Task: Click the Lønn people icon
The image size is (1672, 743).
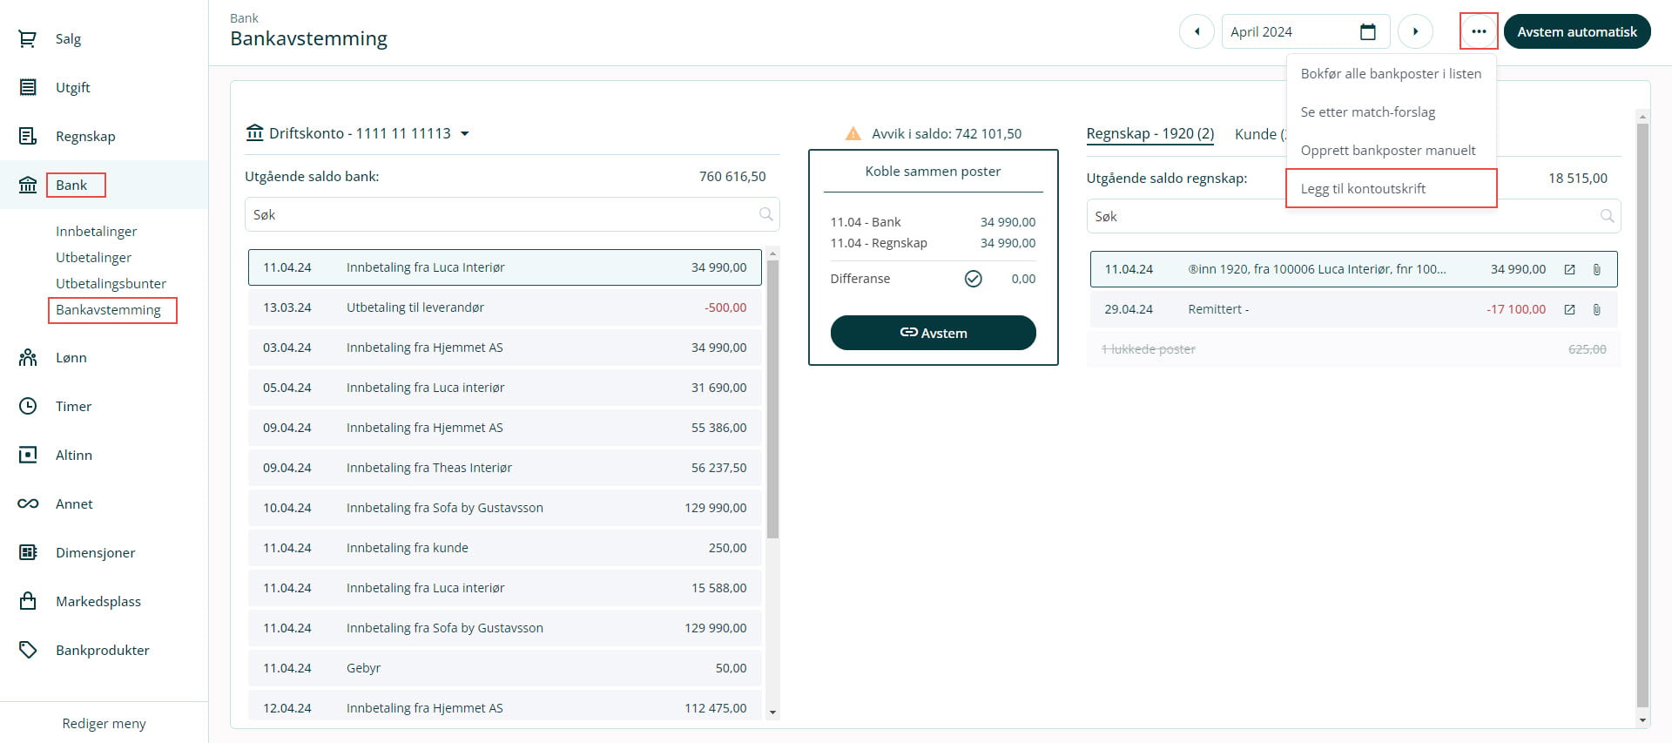Action: 28,358
